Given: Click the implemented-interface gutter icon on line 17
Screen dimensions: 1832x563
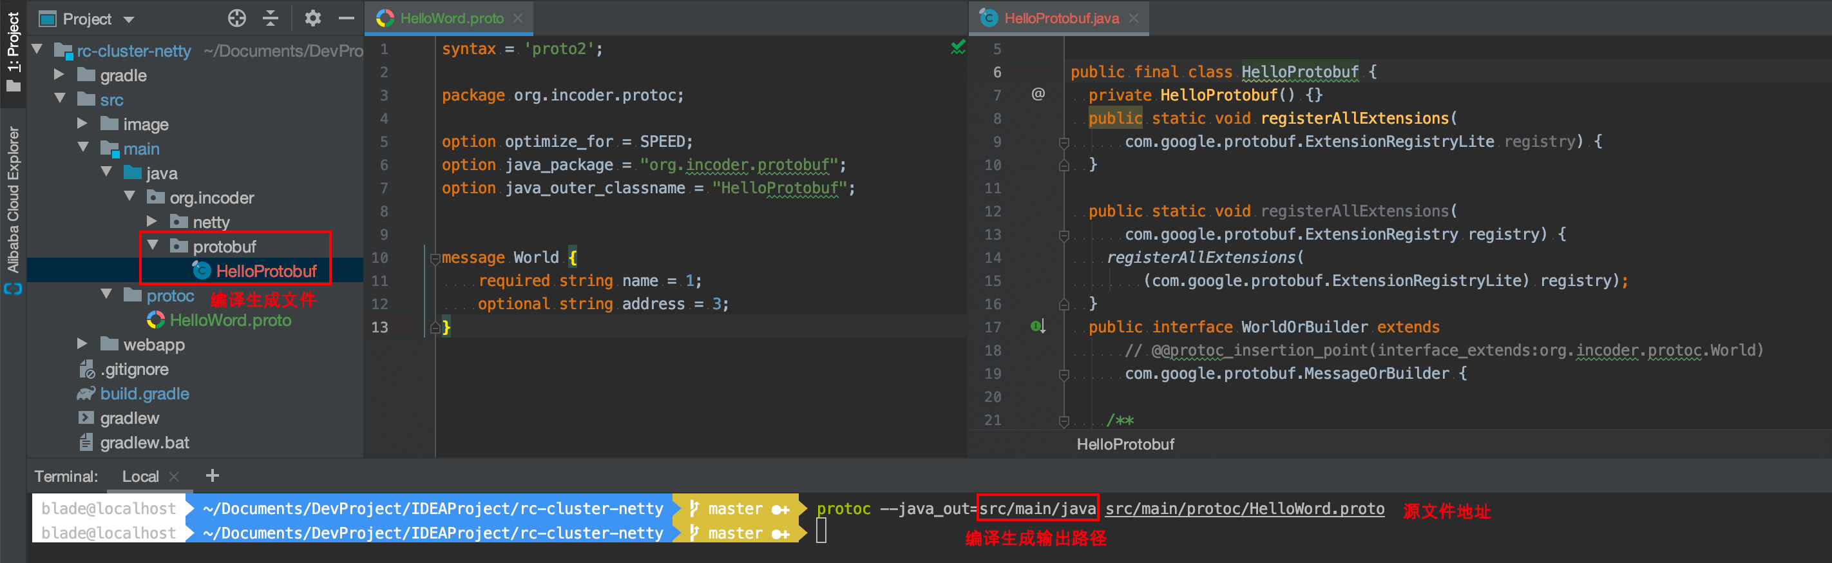Looking at the screenshot, I should [x=1038, y=327].
